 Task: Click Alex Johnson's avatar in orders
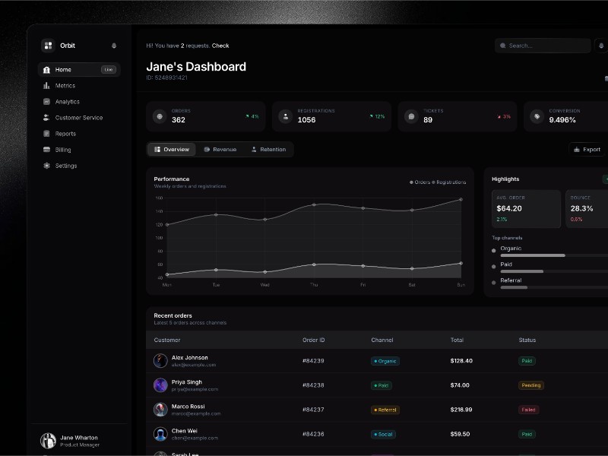(x=160, y=361)
